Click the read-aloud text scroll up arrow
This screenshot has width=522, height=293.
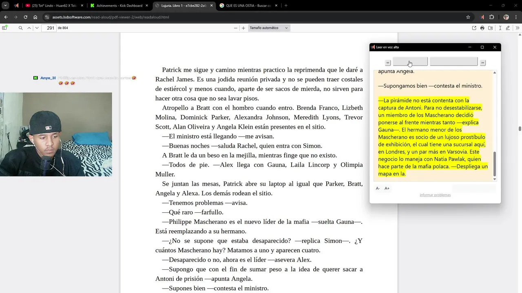(x=495, y=72)
